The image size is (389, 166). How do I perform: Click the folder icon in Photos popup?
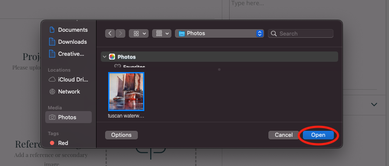pyautogui.click(x=182, y=33)
